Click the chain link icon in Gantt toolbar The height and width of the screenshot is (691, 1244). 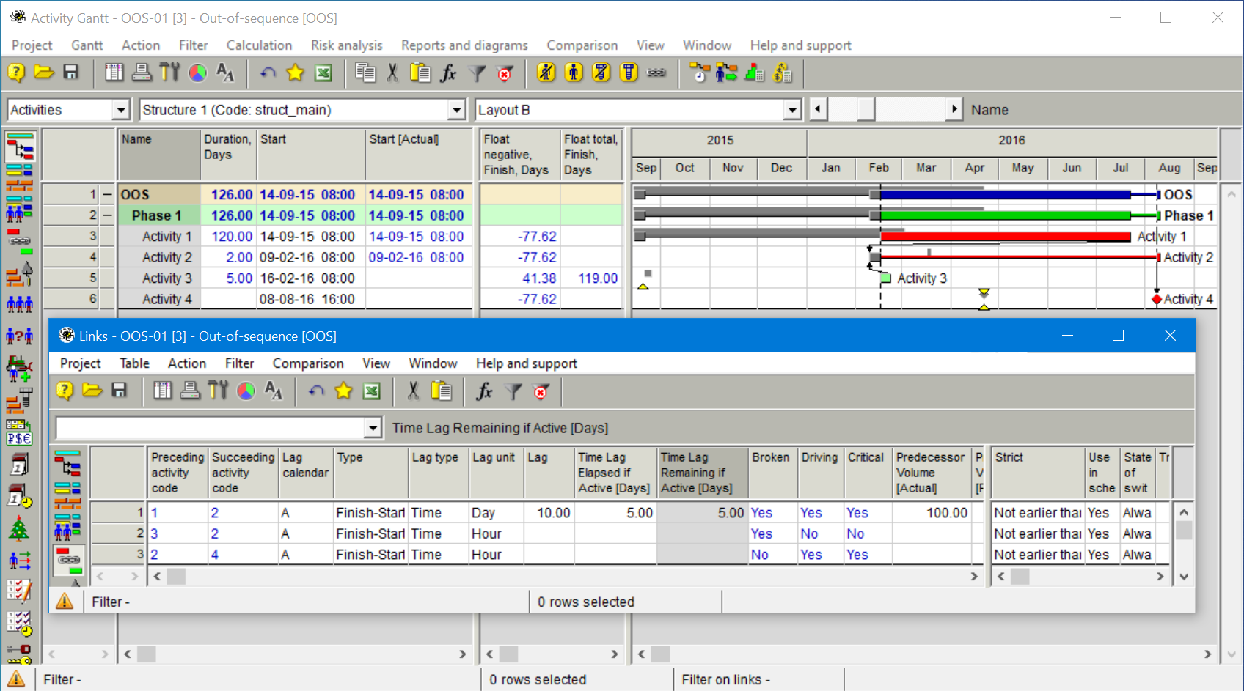point(656,73)
